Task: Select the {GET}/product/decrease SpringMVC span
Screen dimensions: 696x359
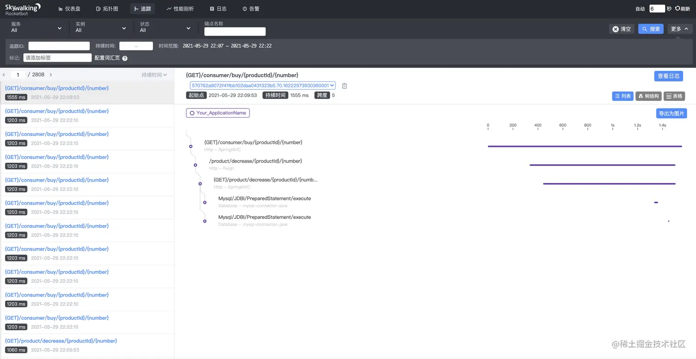Action: [266, 183]
